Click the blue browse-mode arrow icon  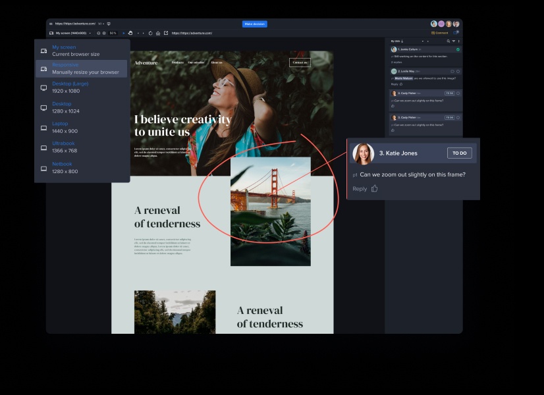tap(124, 34)
